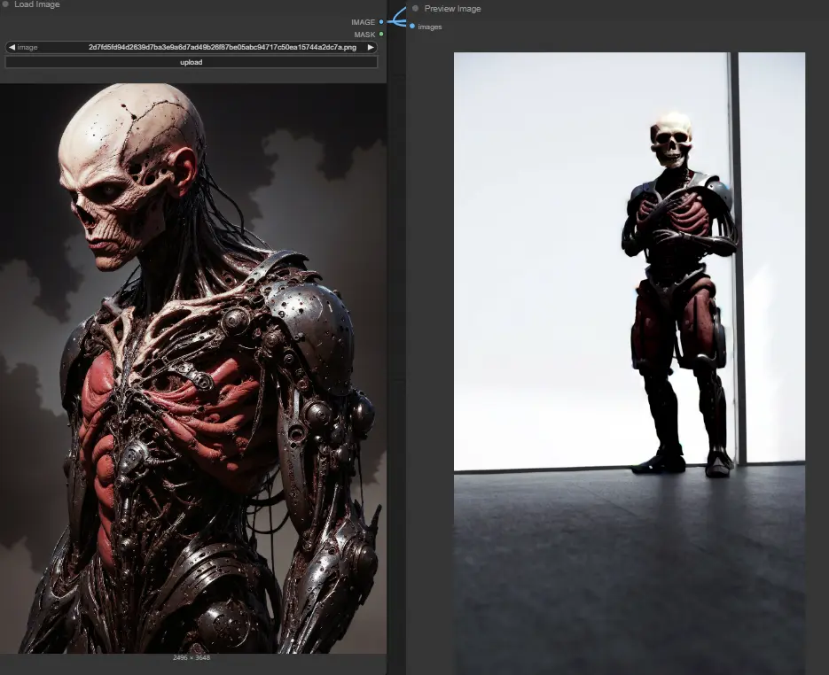Click the images input connector on Preview Image
The height and width of the screenshot is (675, 829).
pyautogui.click(x=412, y=27)
